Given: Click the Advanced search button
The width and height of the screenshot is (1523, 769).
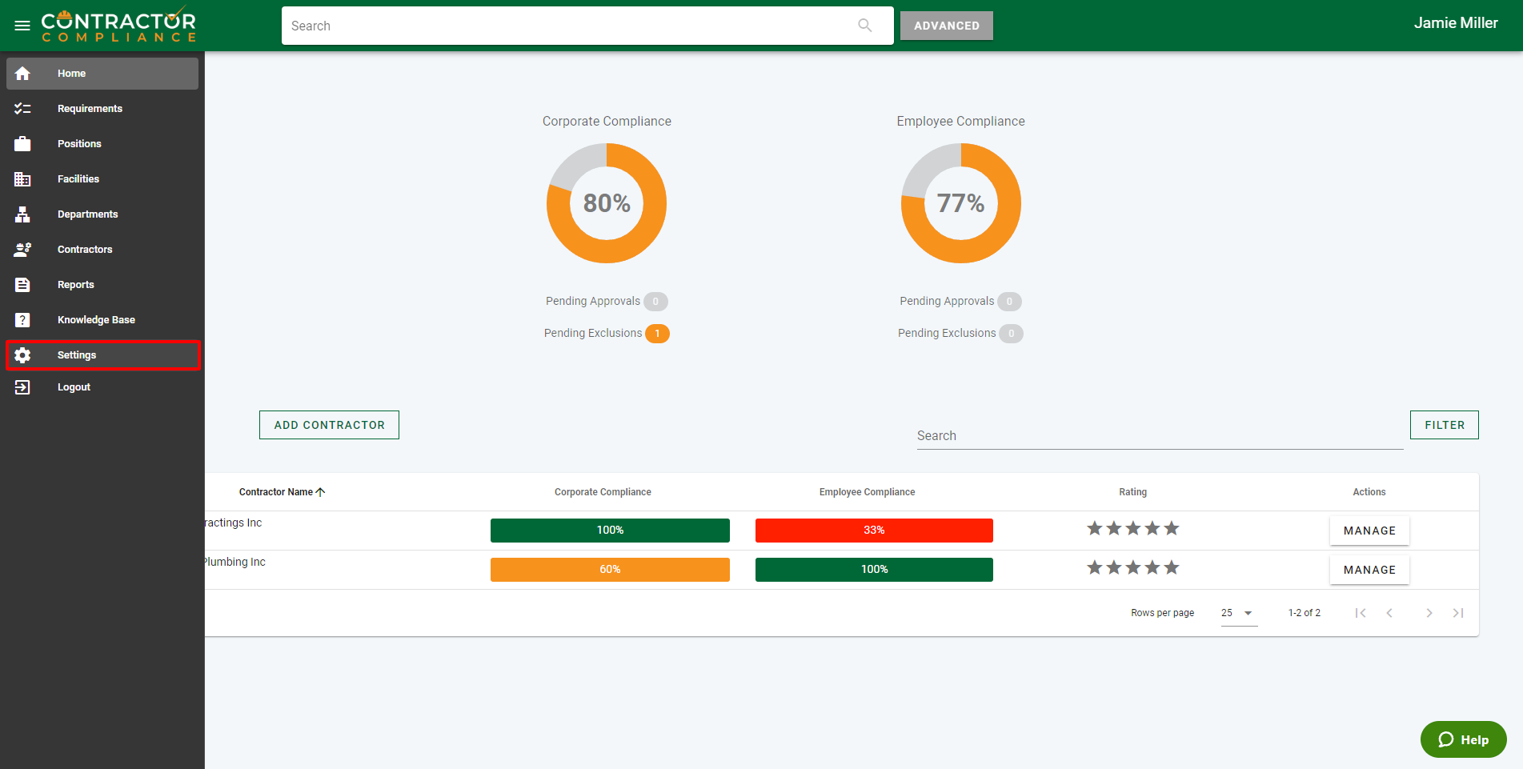Looking at the screenshot, I should 946,26.
